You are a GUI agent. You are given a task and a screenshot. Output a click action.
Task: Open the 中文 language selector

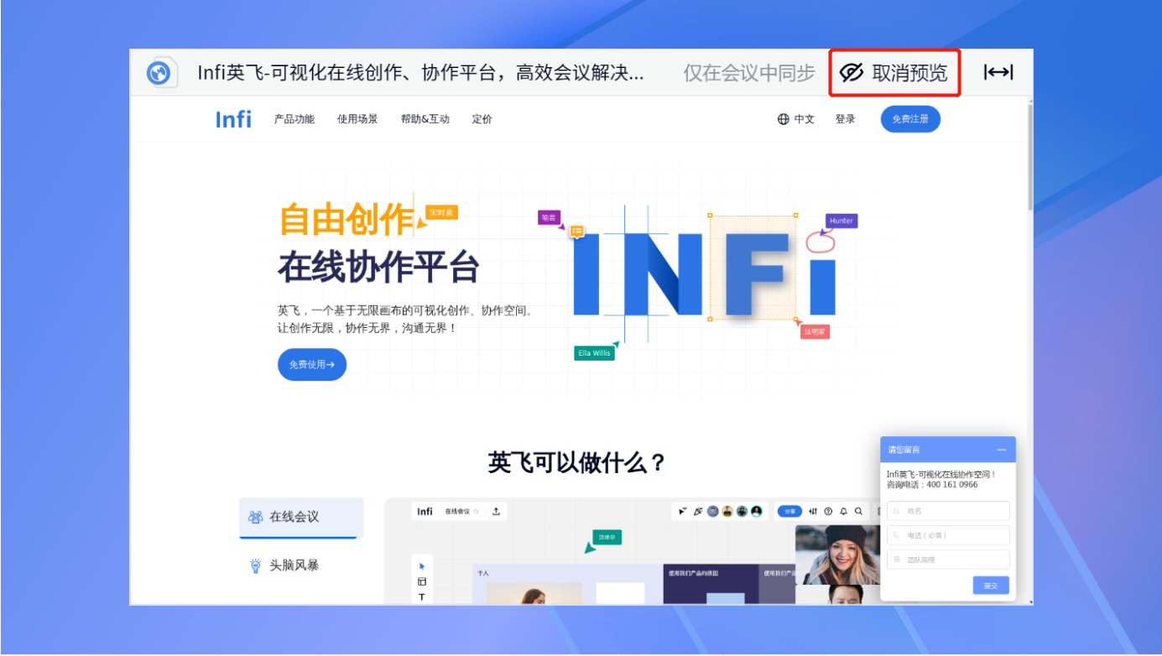coord(795,119)
